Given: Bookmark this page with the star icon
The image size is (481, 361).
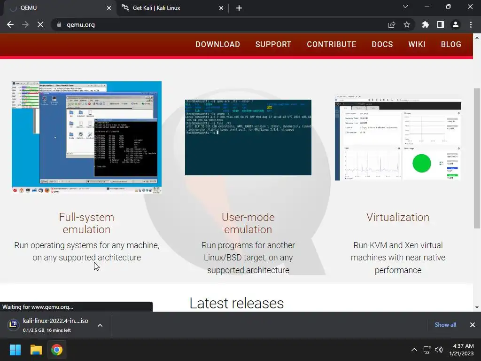Looking at the screenshot, I should tap(407, 24).
